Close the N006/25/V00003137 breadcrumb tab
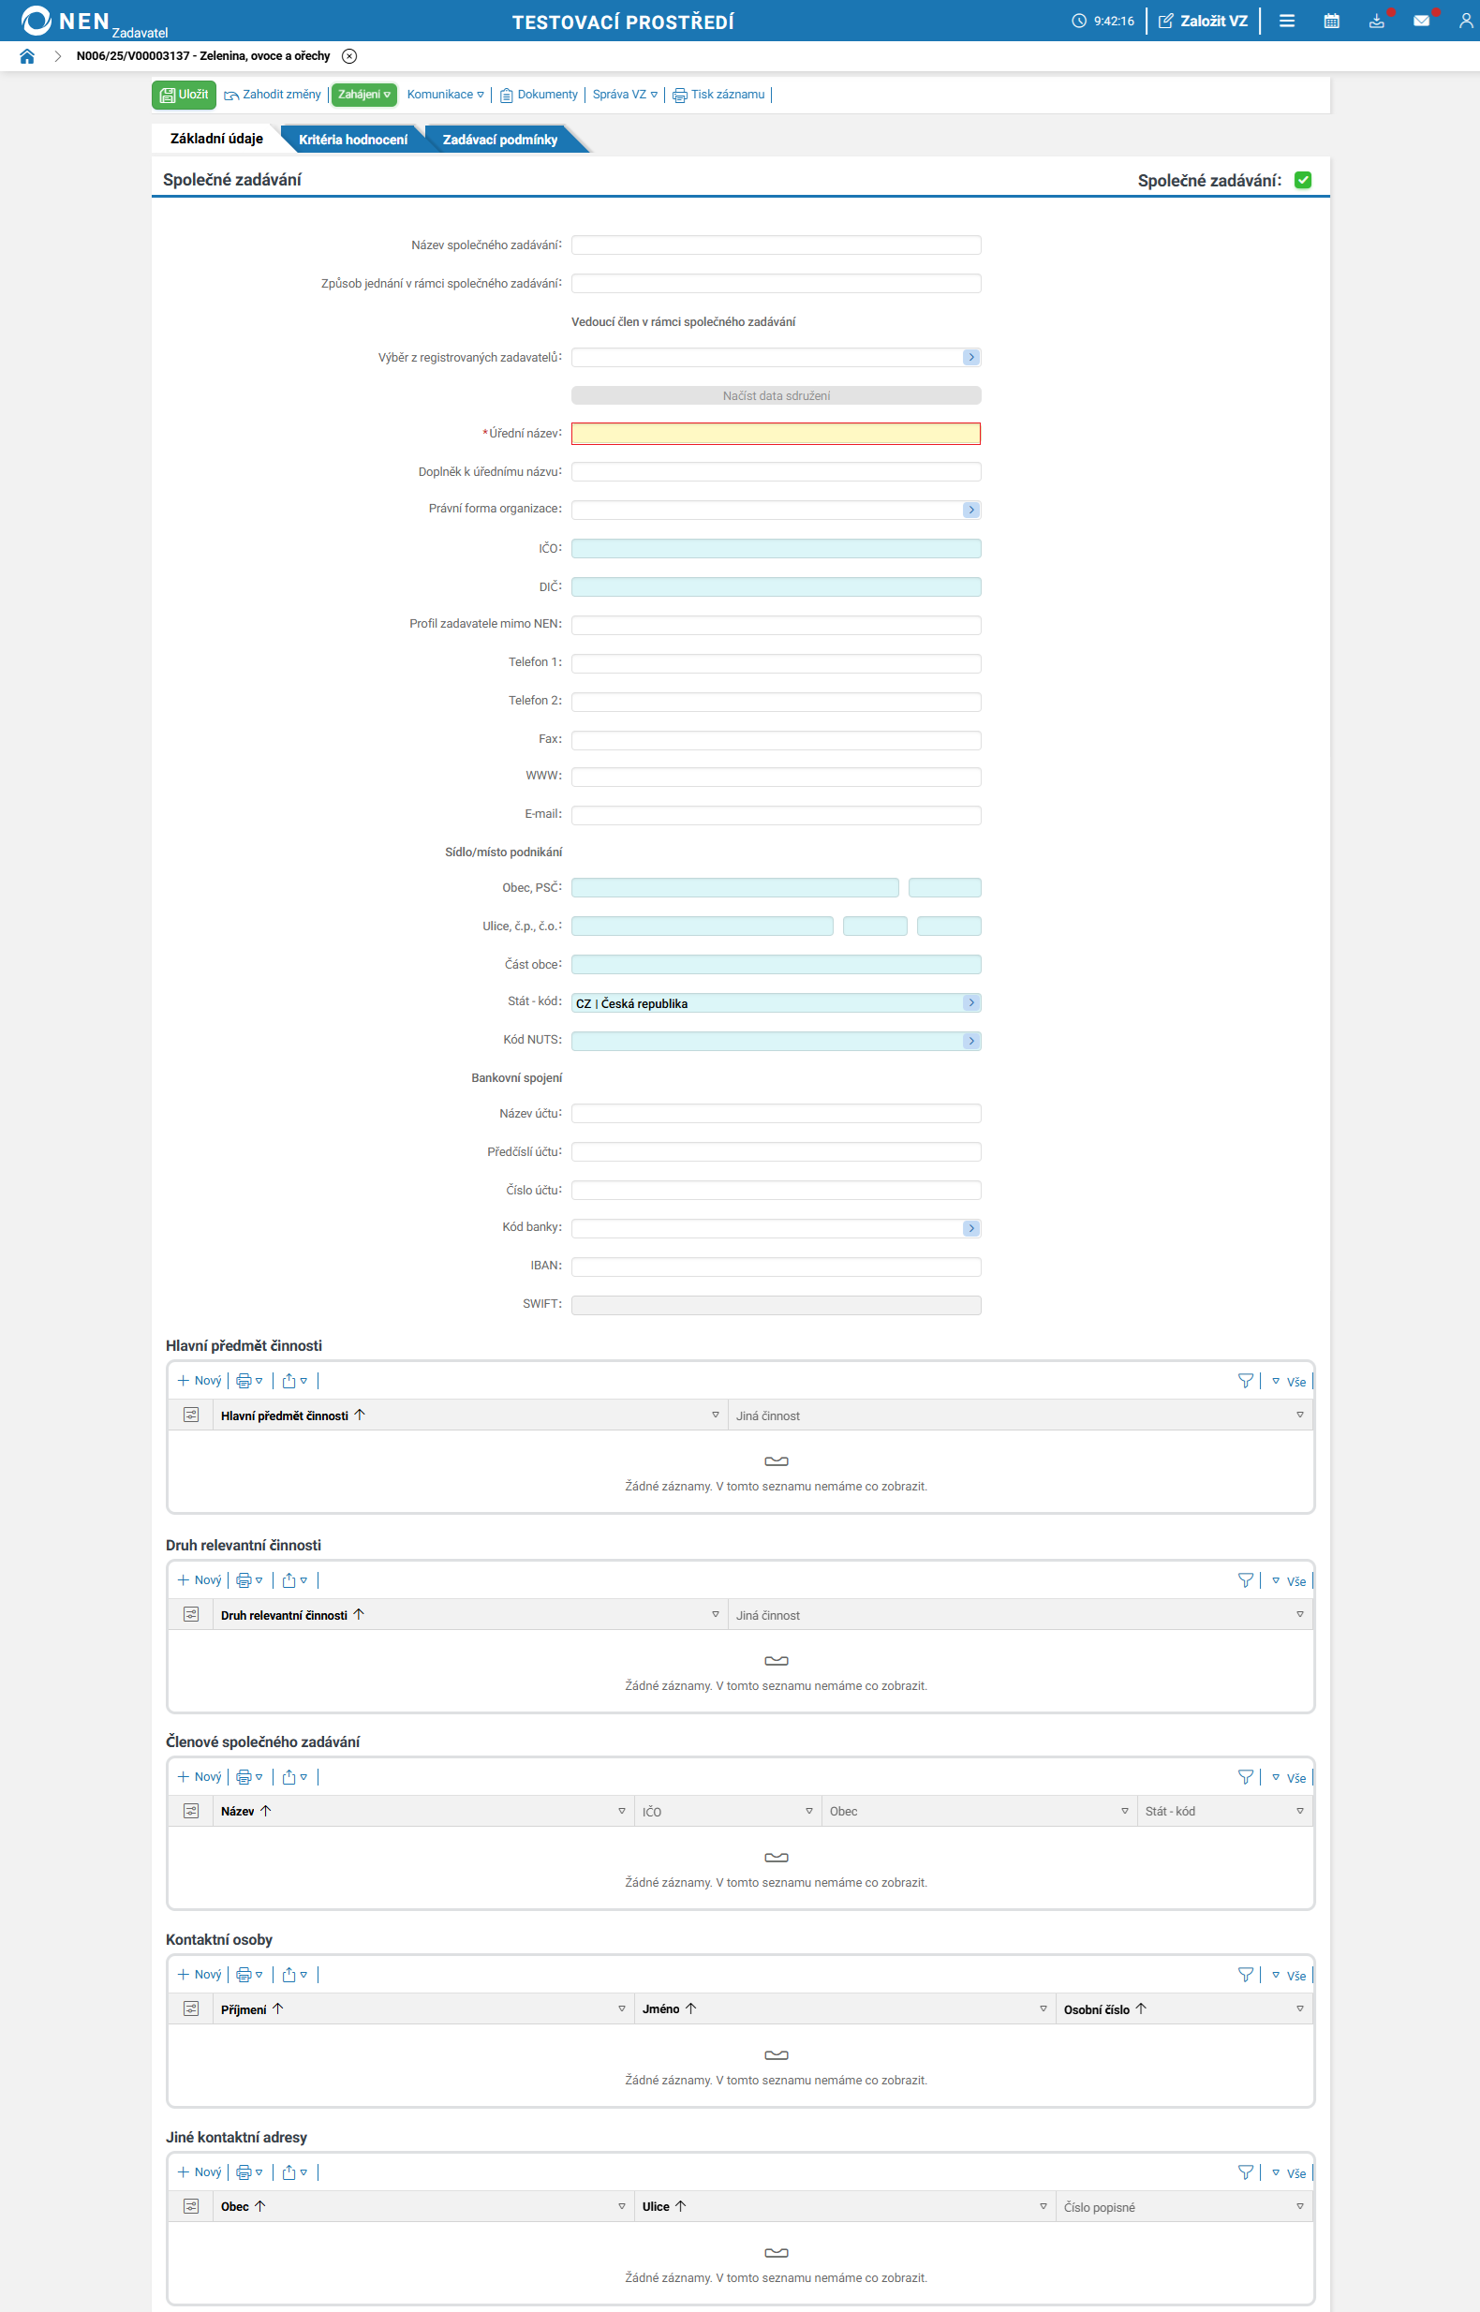The image size is (1480, 2312). pos(349,55)
